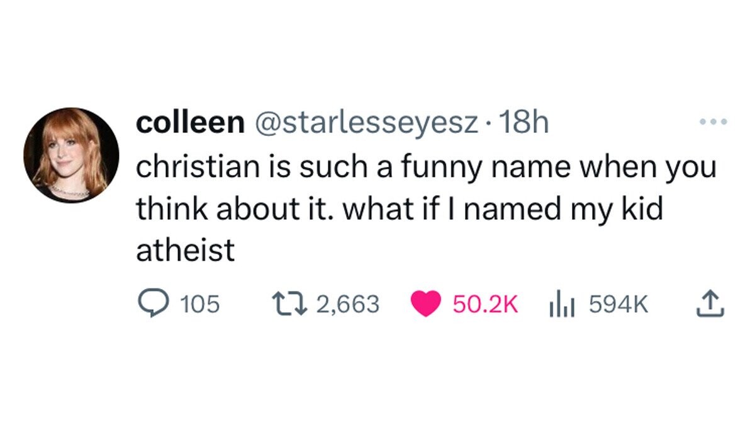Open the @starlesseyesz handle link
755x425 pixels.
[364, 123]
